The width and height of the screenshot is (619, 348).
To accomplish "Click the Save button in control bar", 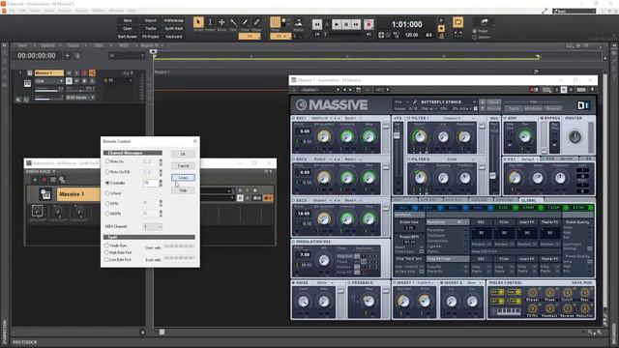I will (128, 20).
